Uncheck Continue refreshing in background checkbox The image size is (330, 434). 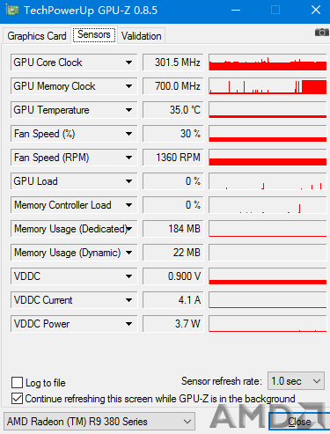(17, 399)
